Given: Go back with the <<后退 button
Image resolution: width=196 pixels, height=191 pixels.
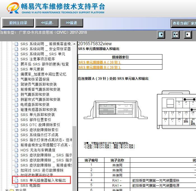Looking at the screenshot, I should tap(47, 23).
